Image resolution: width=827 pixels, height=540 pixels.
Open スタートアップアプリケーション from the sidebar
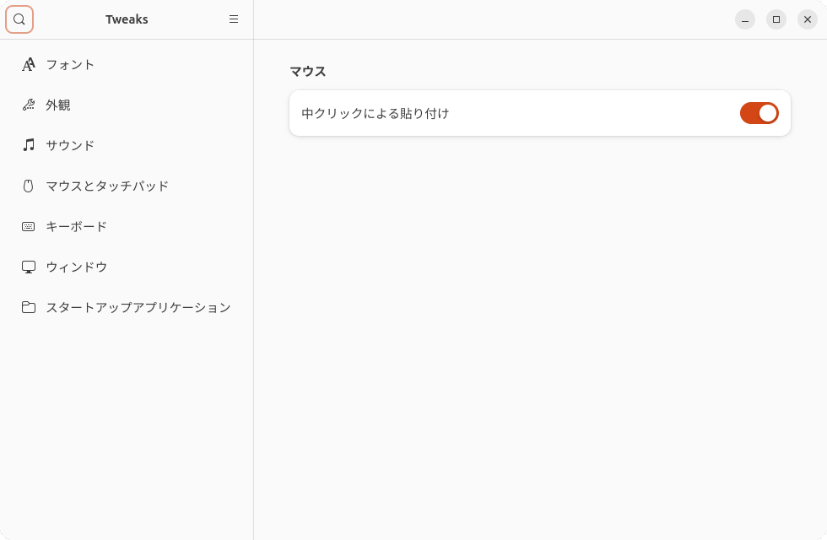(138, 307)
